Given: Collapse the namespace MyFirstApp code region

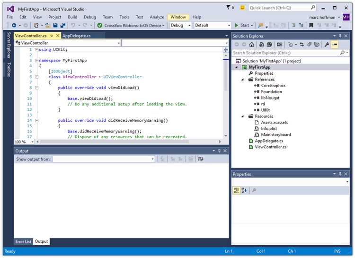Looking at the screenshot, I should click(36, 61).
